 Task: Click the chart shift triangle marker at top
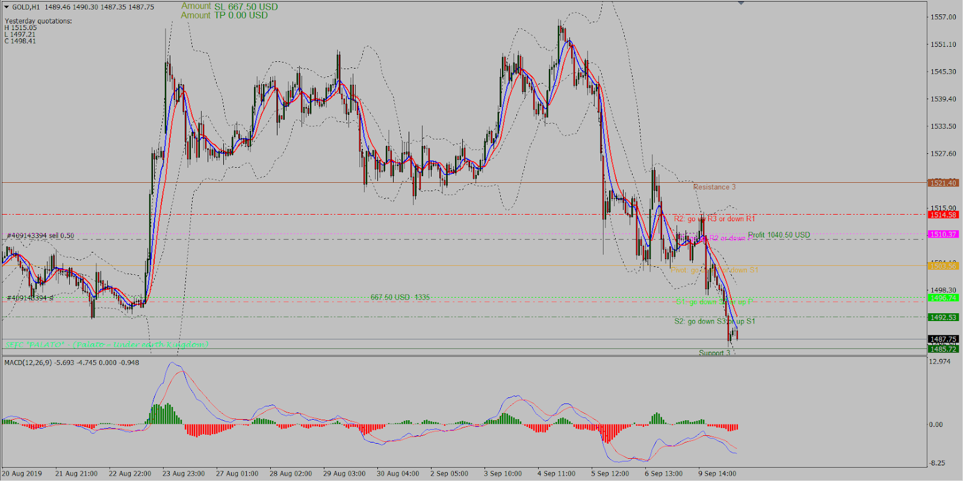pyautogui.click(x=741, y=3)
